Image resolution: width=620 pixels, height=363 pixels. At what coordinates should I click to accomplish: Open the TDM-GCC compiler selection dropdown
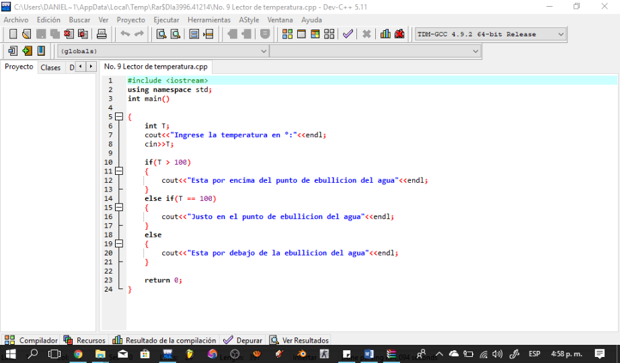[x=560, y=34]
